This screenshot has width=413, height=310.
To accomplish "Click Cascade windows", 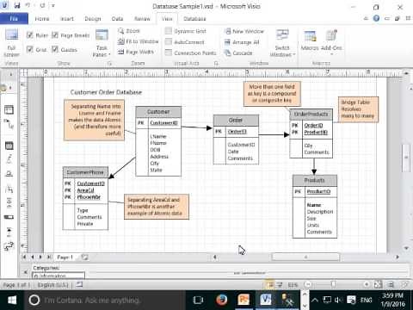I will (x=238, y=53).
